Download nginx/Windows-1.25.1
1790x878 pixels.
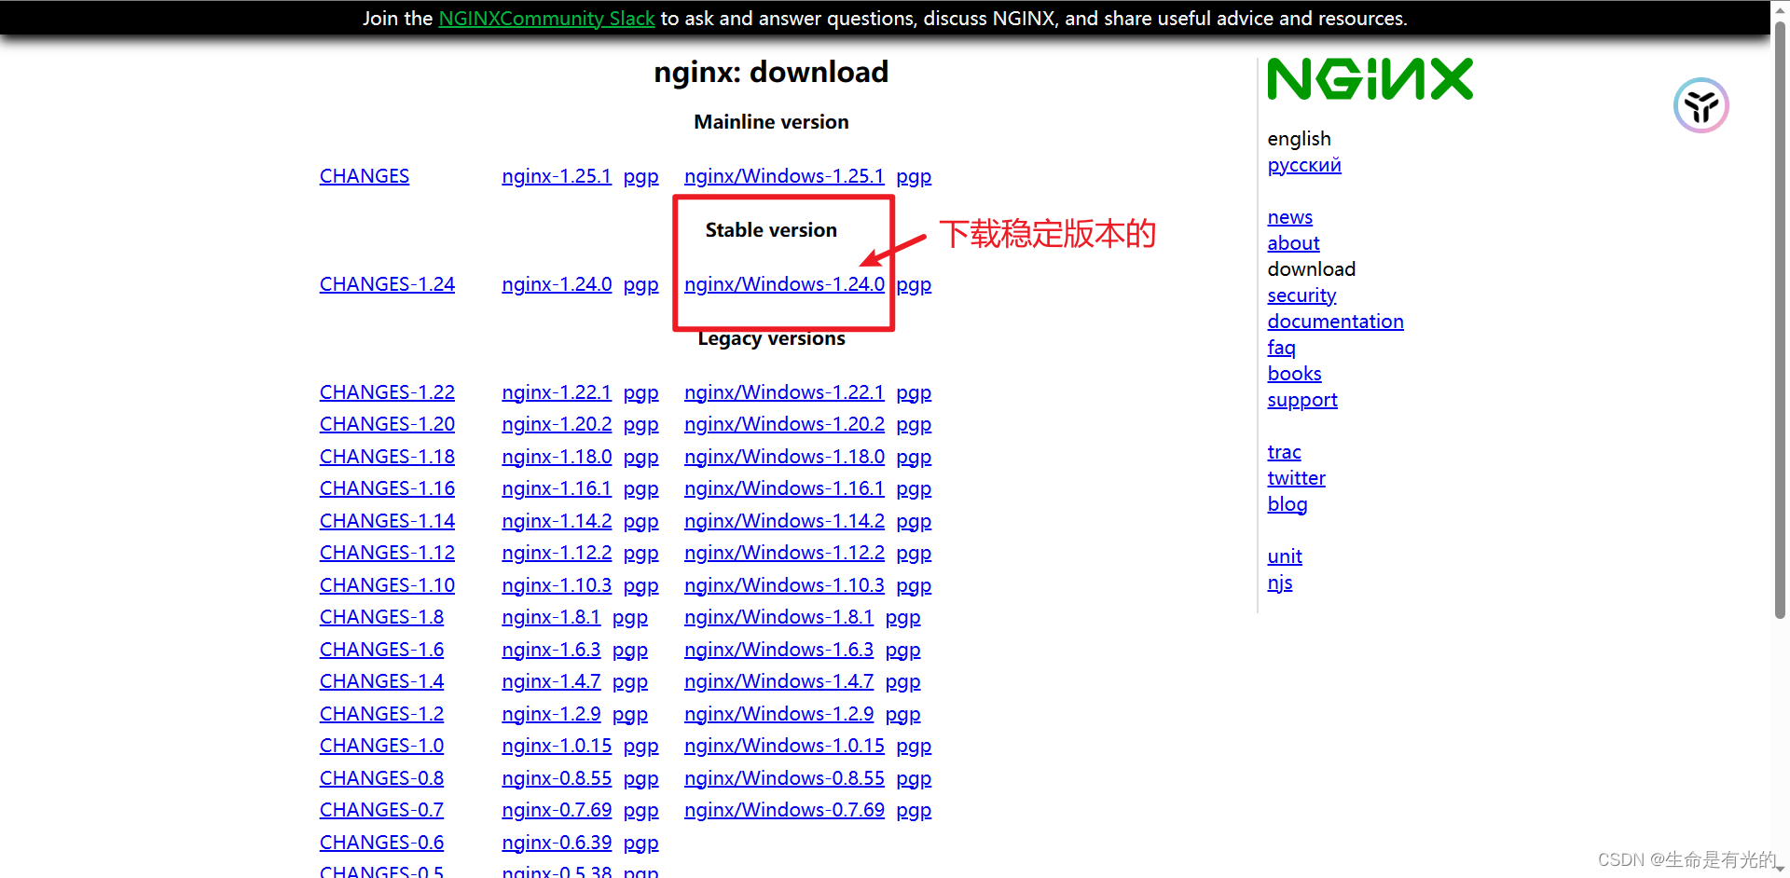[784, 176]
